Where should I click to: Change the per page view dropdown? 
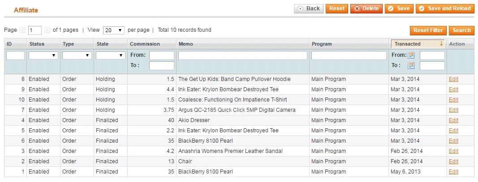(x=114, y=30)
